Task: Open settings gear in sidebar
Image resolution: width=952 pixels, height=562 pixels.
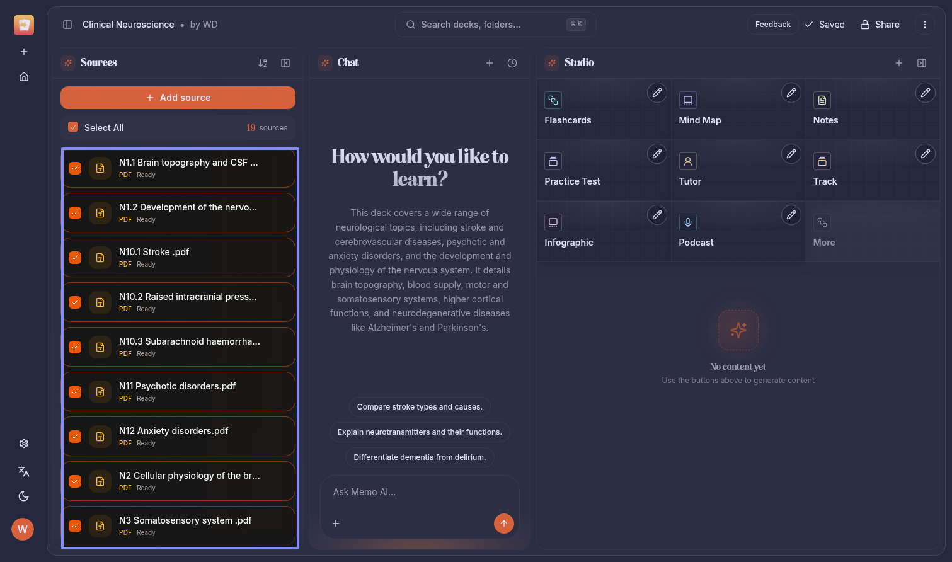Action: pos(24,444)
